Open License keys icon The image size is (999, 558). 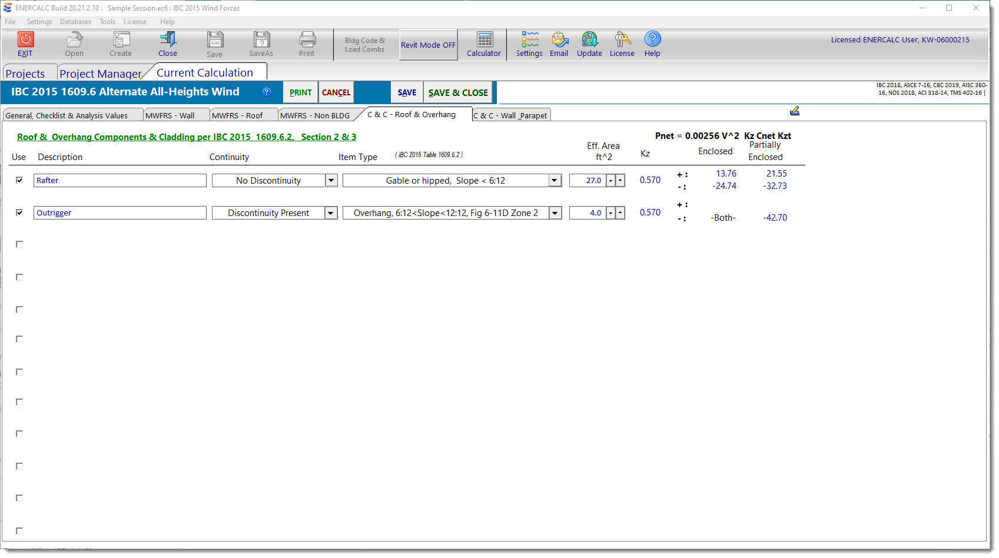point(622,39)
